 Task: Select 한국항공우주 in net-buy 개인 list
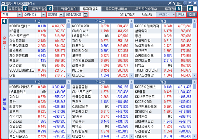click(37, 46)
